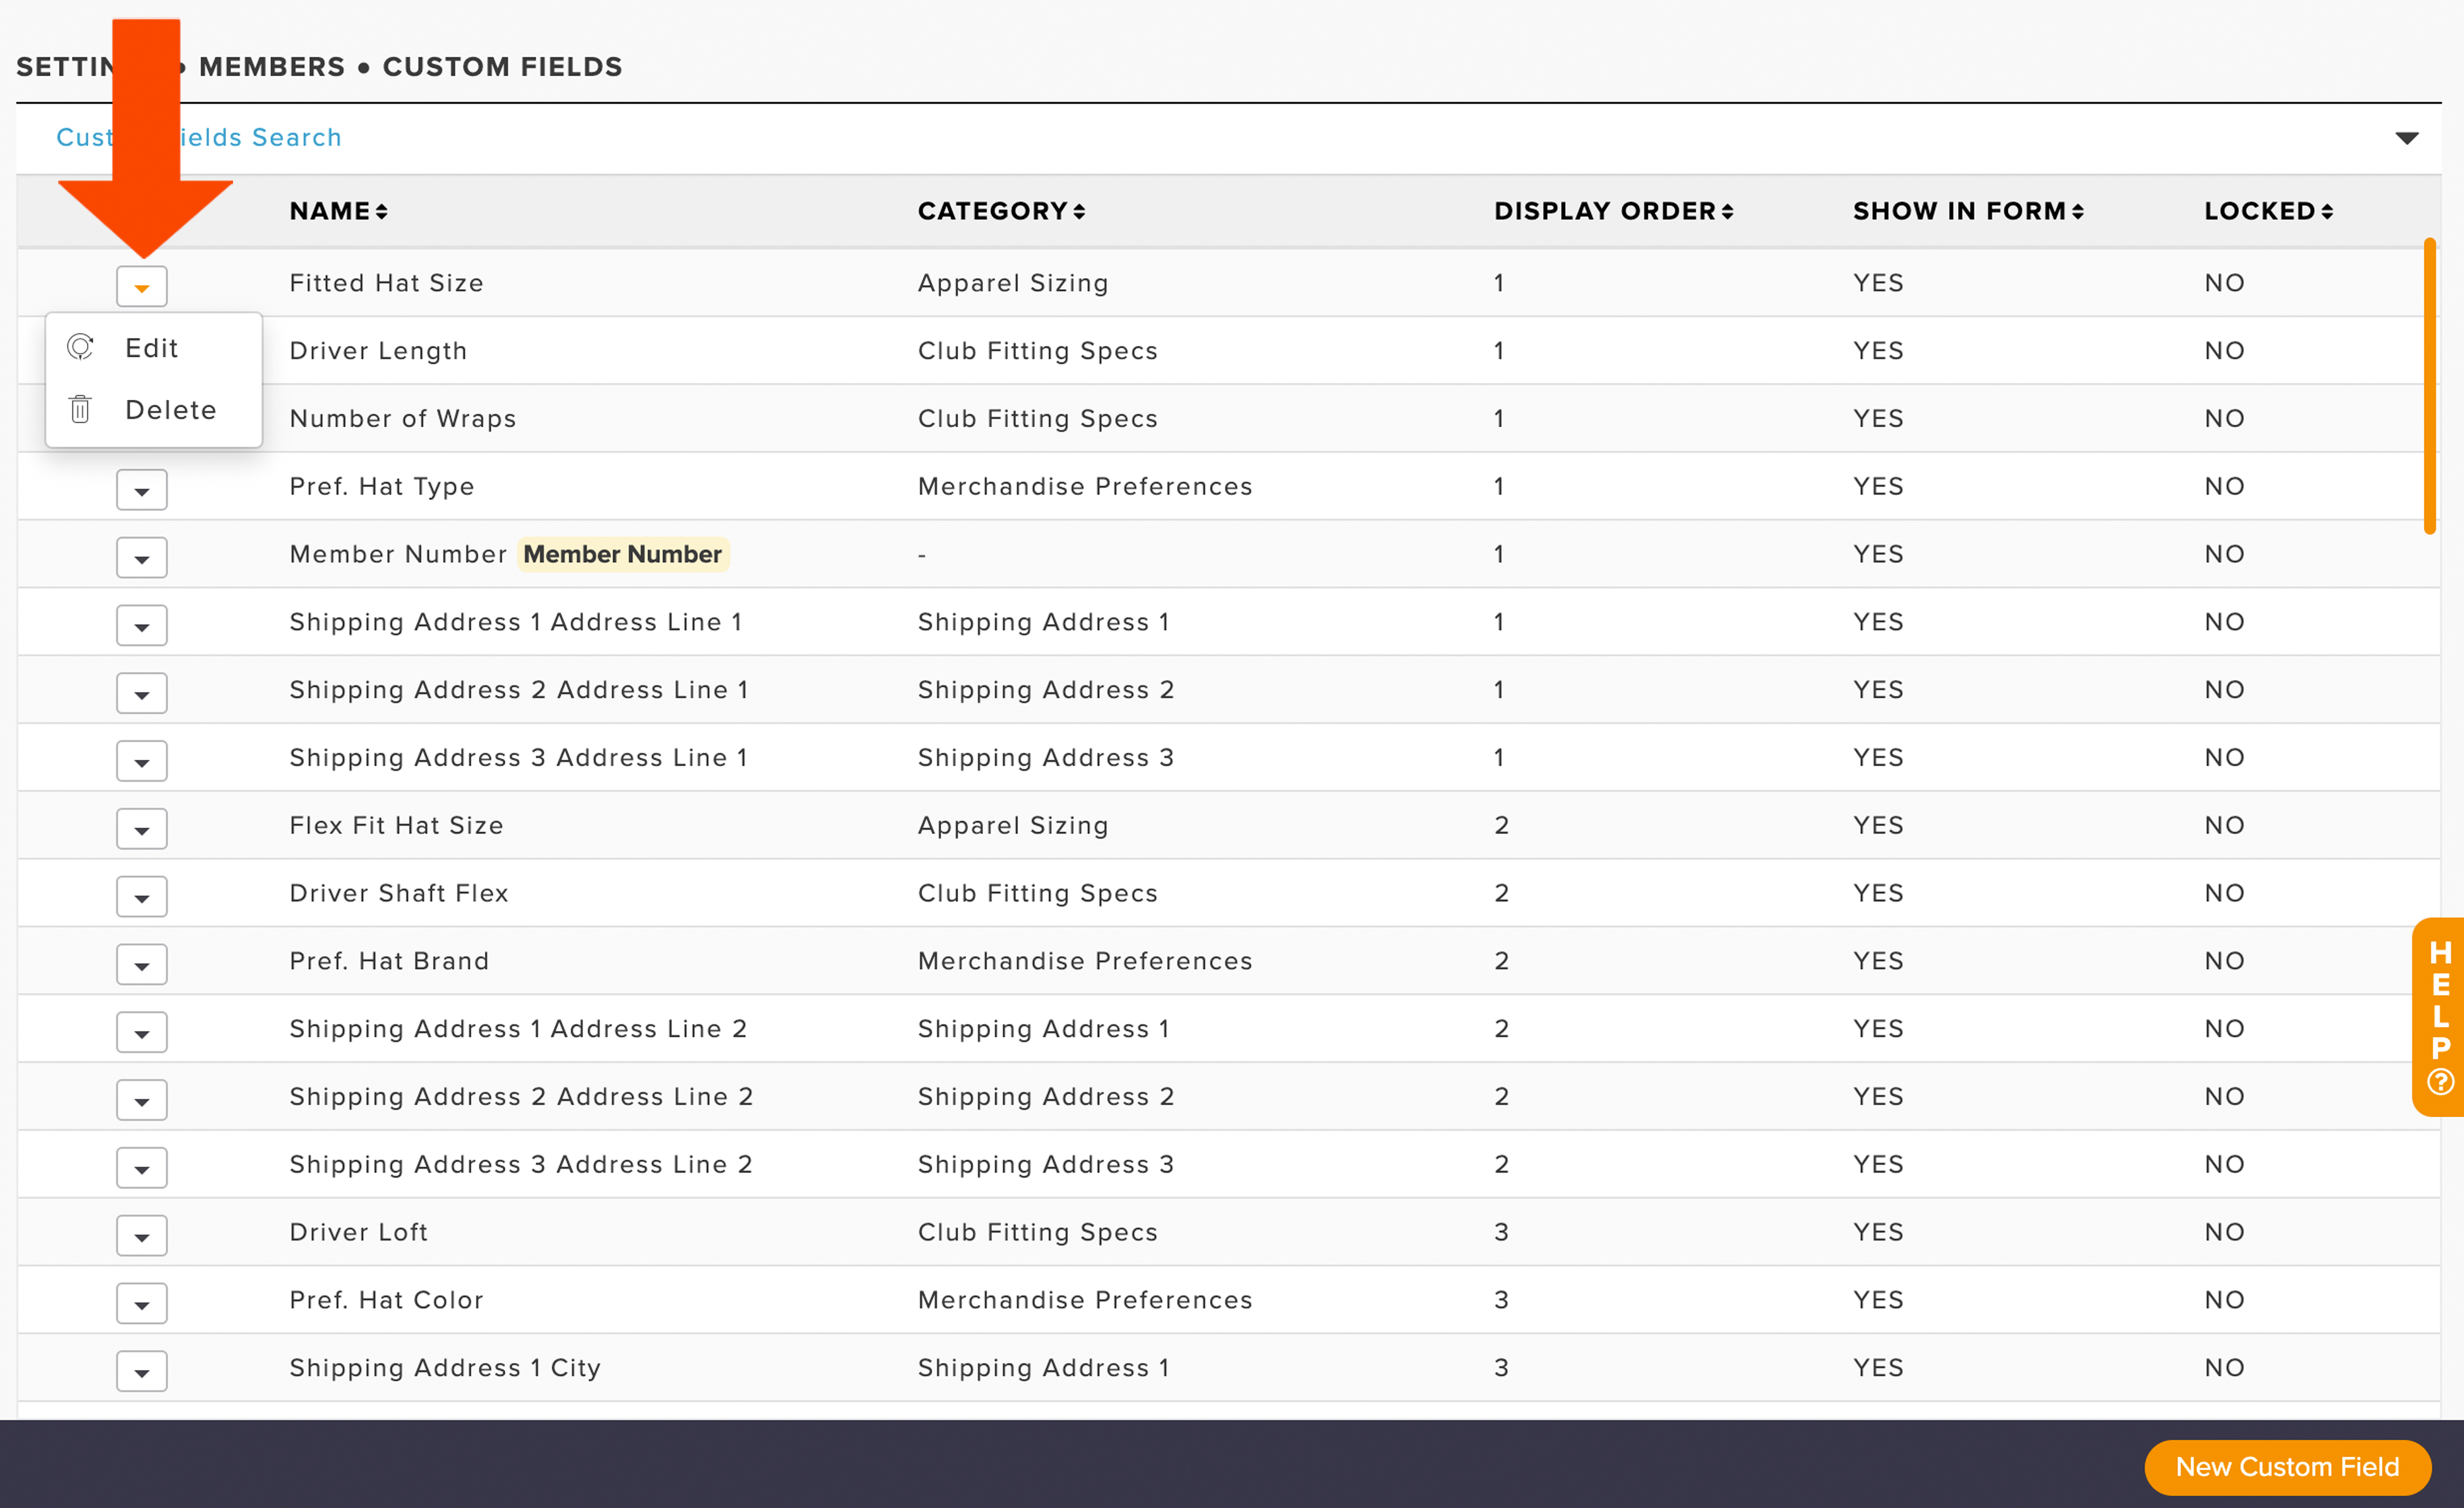
Task: Open the action dropdown for Driver Loft
Action: [x=142, y=1235]
